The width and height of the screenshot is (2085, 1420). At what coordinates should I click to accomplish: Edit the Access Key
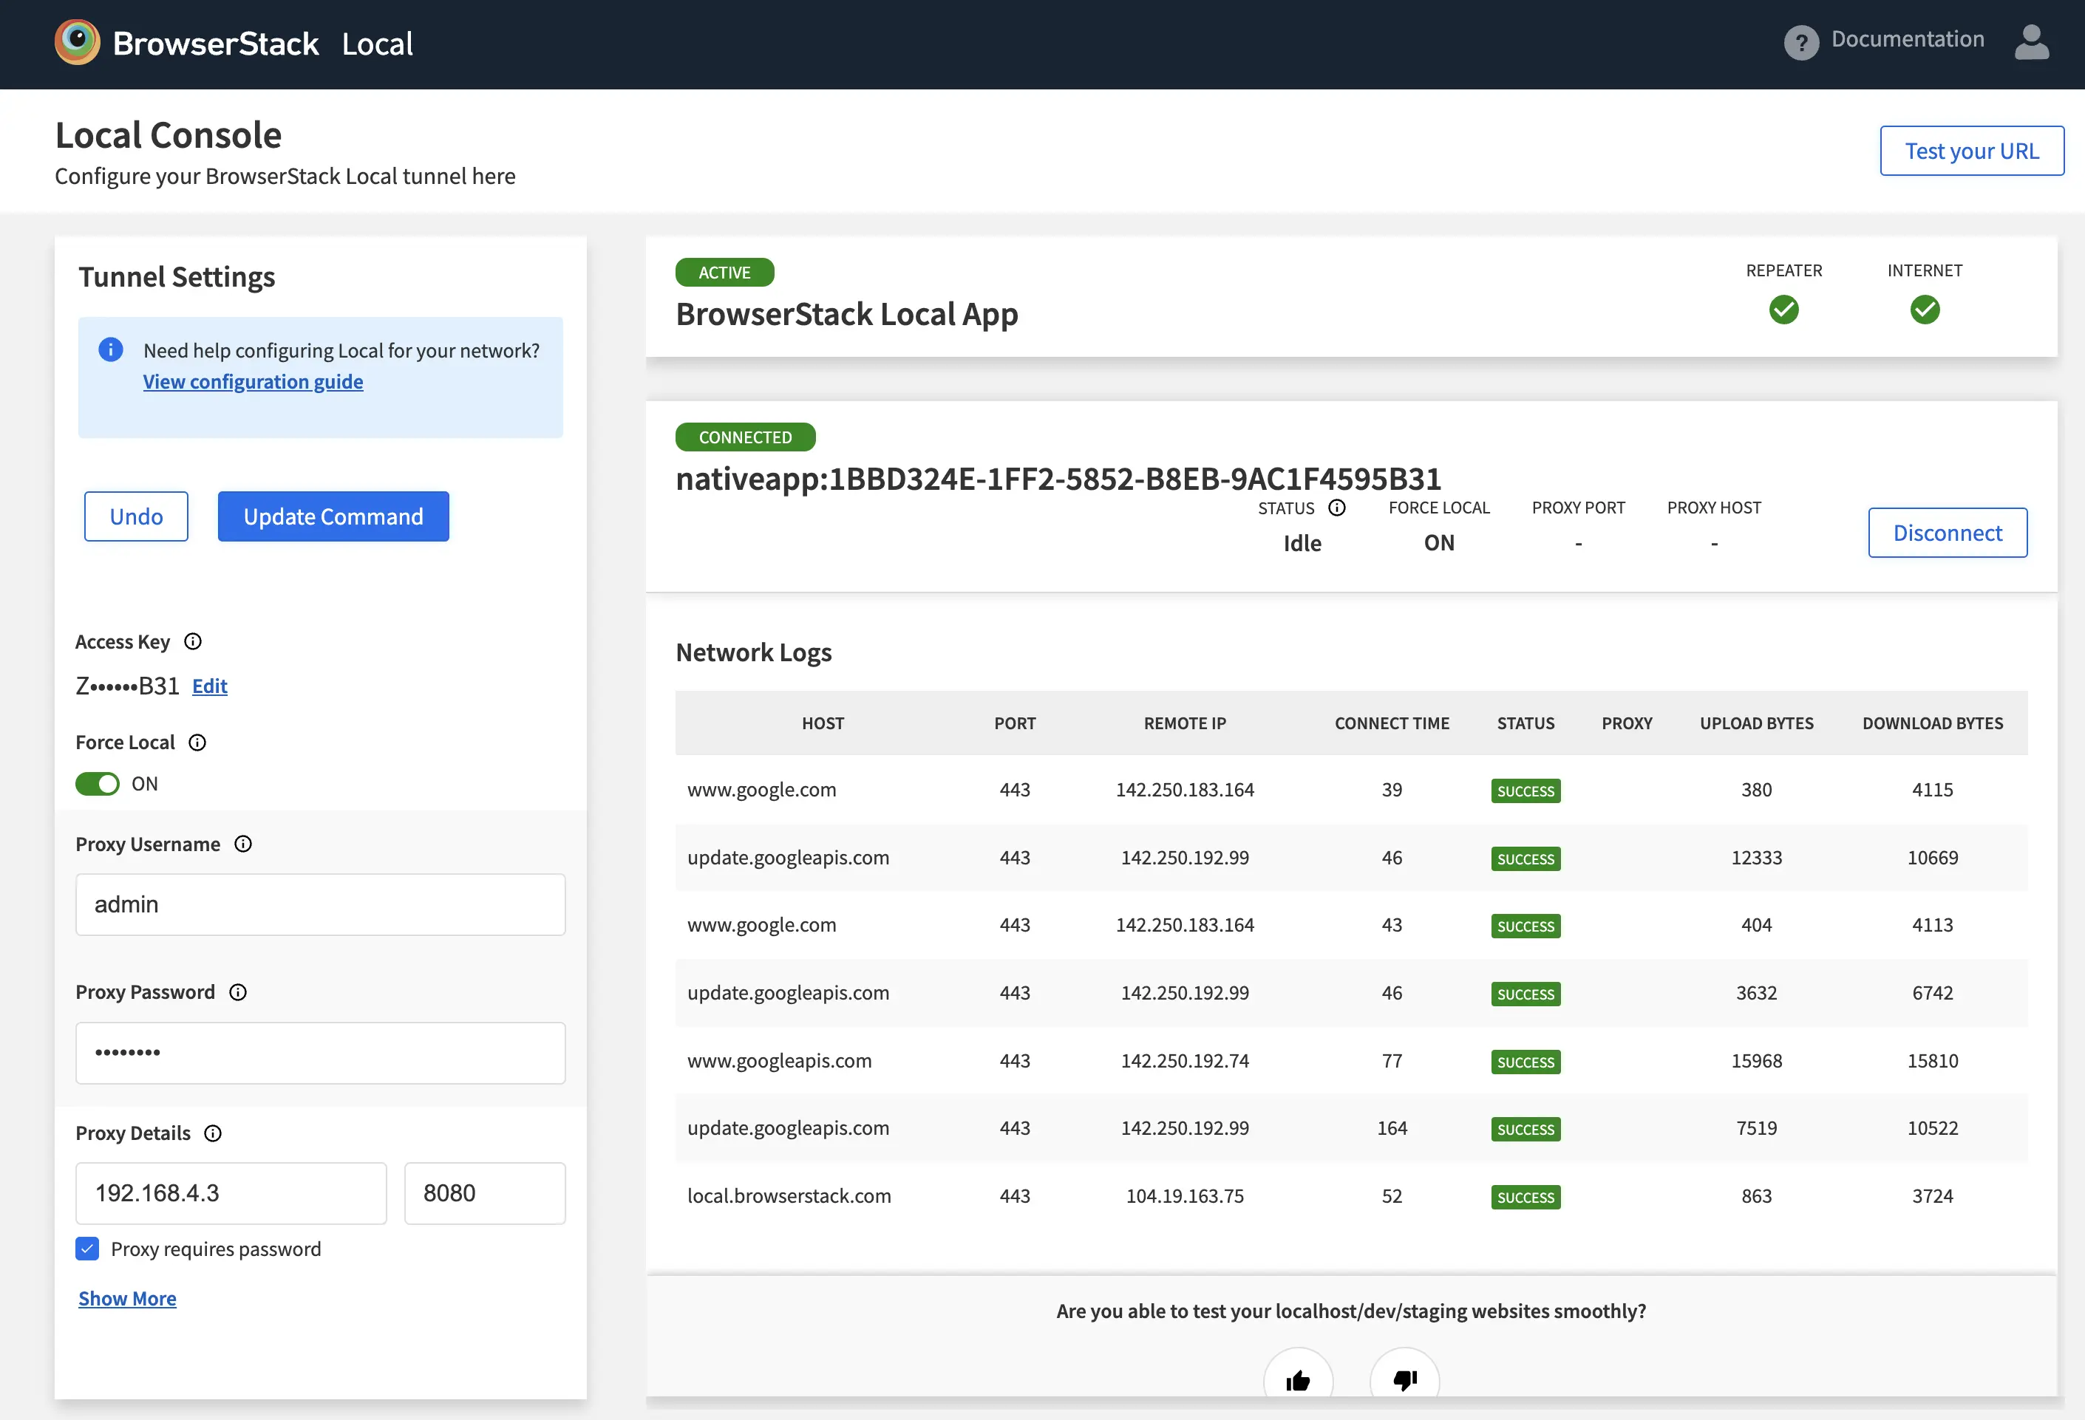point(209,686)
